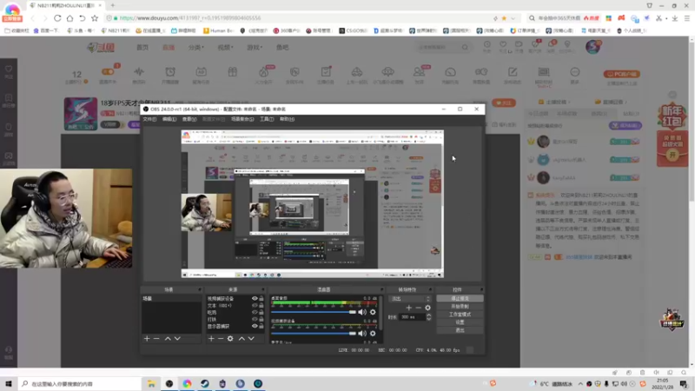This screenshot has width=695, height=391.
Task: Hide the 显示器捕获 source
Action: click(255, 327)
